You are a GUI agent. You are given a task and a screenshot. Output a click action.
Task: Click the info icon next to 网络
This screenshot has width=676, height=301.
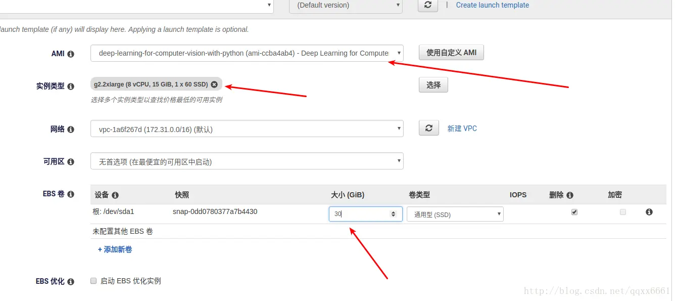71,130
